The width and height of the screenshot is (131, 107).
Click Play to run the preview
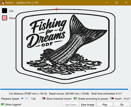pyautogui.click(x=105, y=104)
